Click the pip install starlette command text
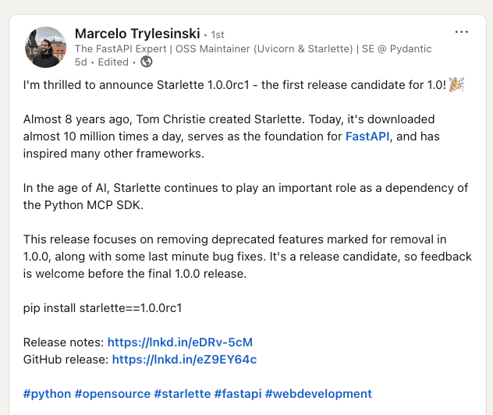 coord(102,308)
